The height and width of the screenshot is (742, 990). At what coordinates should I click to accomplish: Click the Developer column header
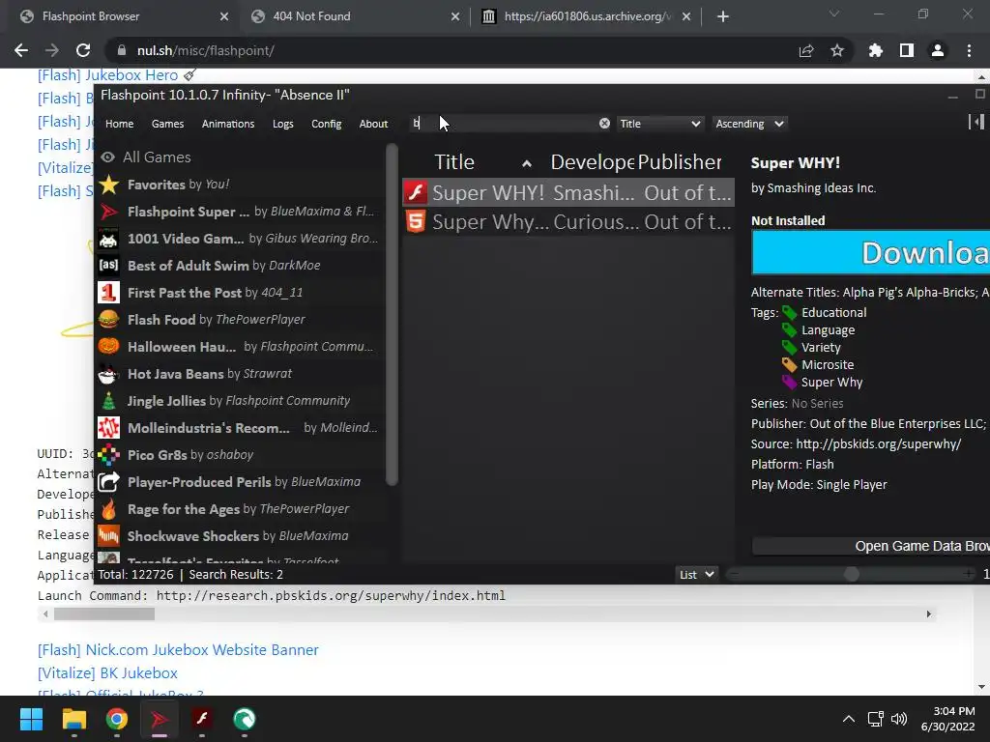coord(593,162)
